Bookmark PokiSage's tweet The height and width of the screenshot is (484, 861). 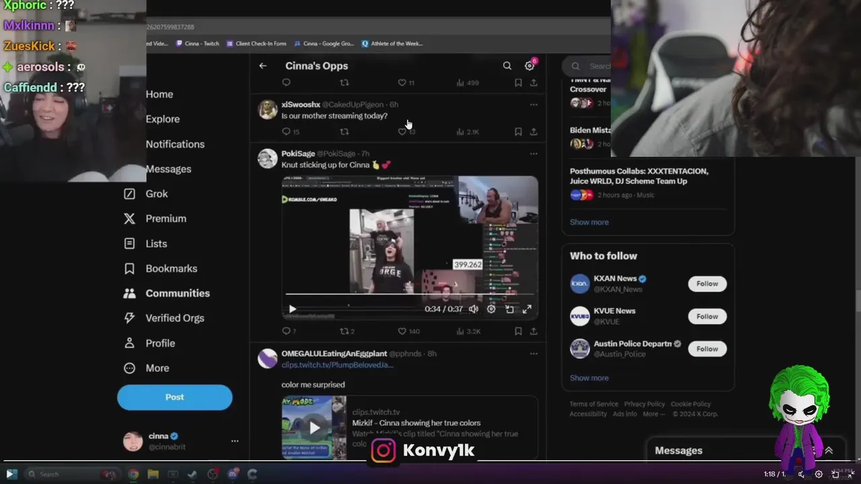tap(518, 331)
